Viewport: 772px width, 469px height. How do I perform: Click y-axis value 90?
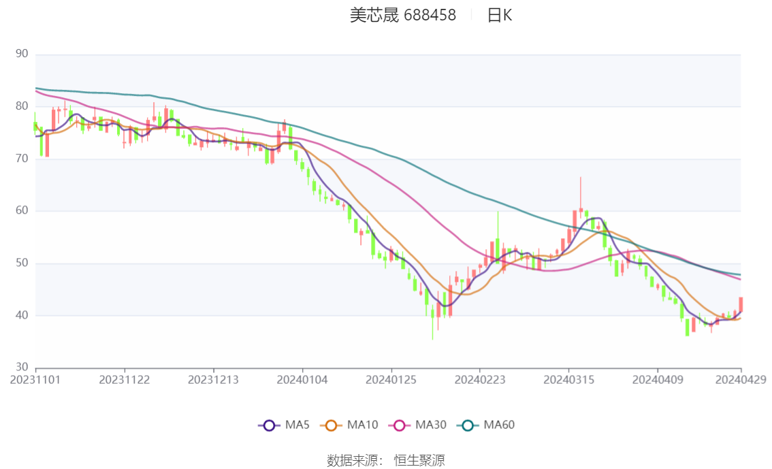22,54
